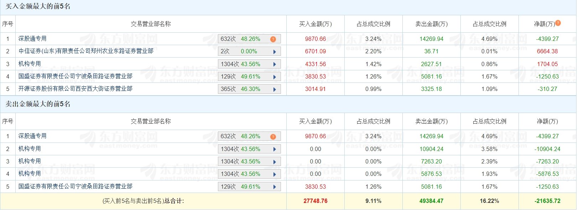579x210 pixels.
Task: Open 国盛证券宁波桑田路 link in buy top-5 table
Action: pyautogui.click(x=75, y=76)
